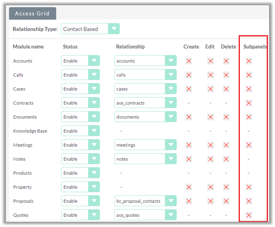Toggle Delete permission for Notes

226,159
